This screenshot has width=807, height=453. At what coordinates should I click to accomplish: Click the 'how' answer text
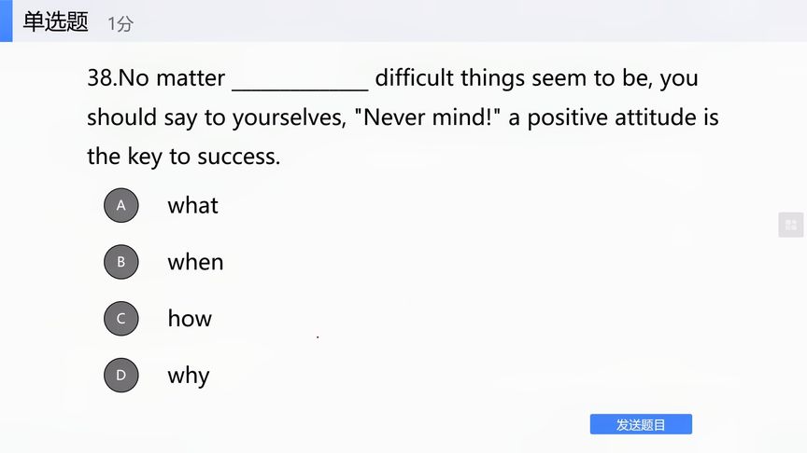(190, 319)
